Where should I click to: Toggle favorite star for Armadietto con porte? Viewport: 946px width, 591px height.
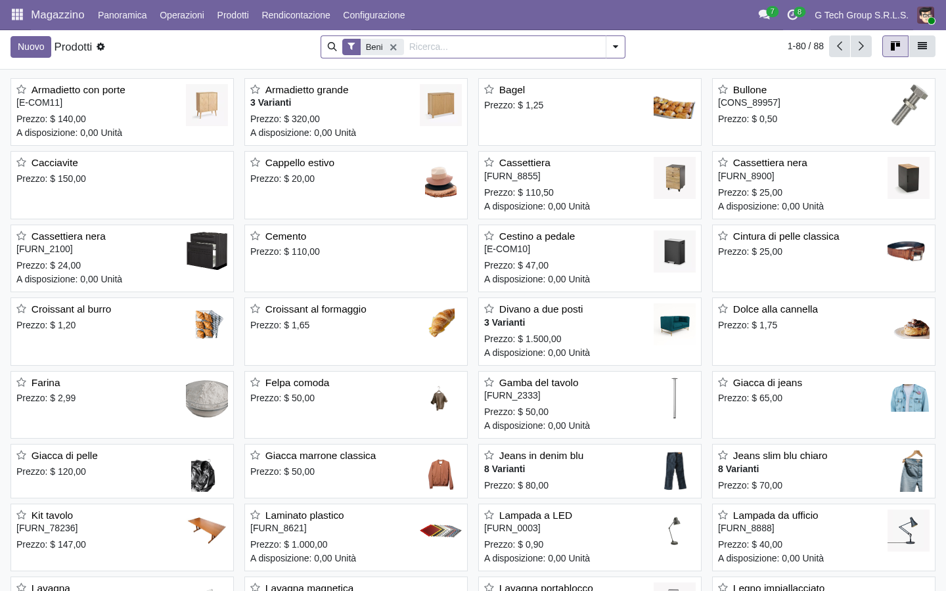coord(21,89)
